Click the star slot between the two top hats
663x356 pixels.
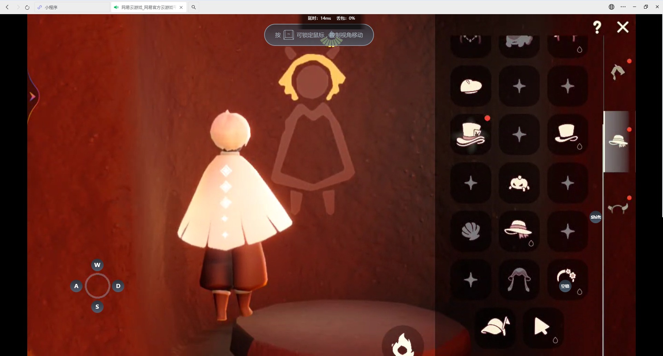(519, 135)
